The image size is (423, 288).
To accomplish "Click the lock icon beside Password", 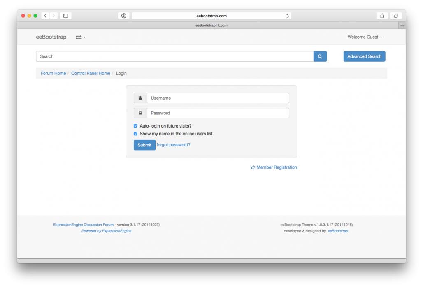I will pyautogui.click(x=140, y=113).
